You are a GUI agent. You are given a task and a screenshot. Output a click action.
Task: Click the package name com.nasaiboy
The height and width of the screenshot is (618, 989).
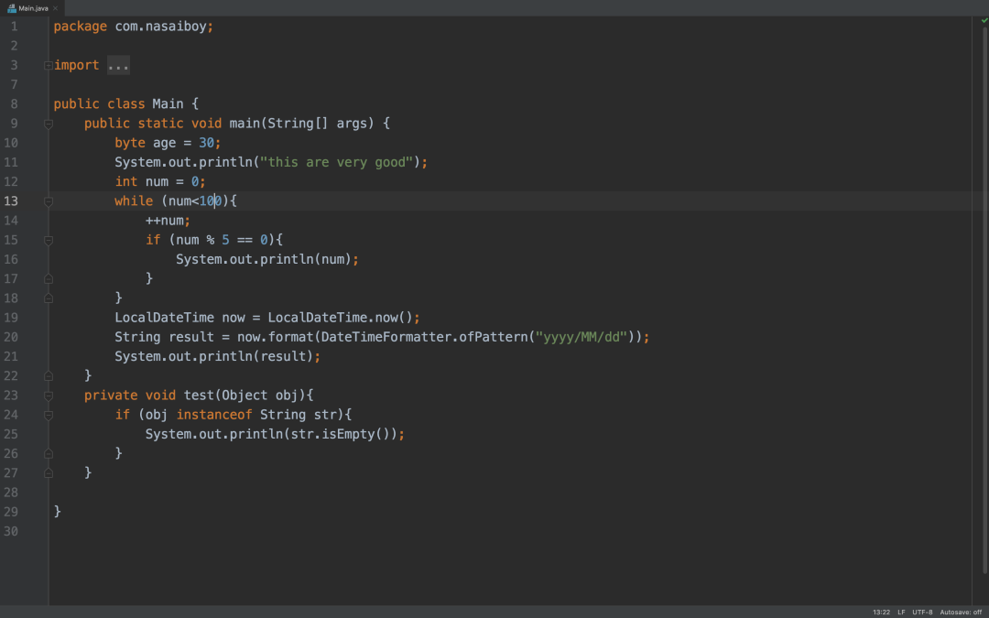(161, 26)
